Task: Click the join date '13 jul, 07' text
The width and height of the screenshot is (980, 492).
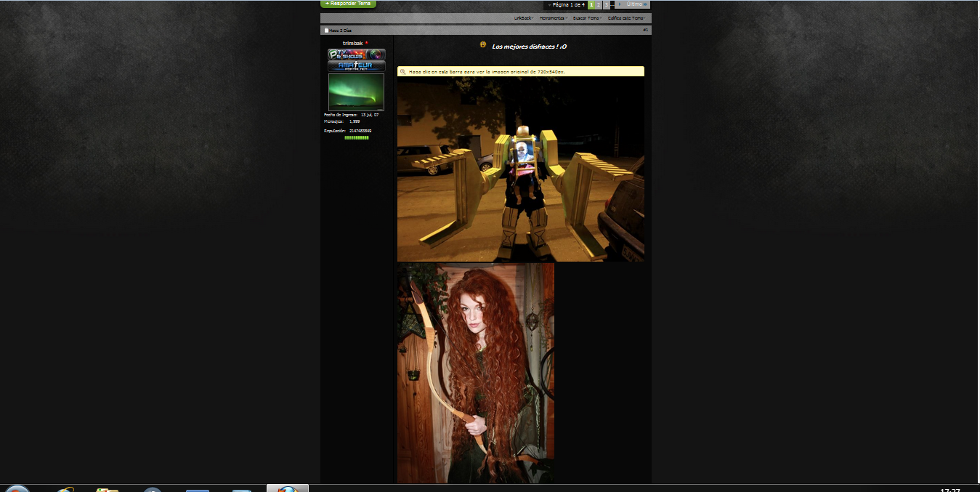Action: coord(370,115)
